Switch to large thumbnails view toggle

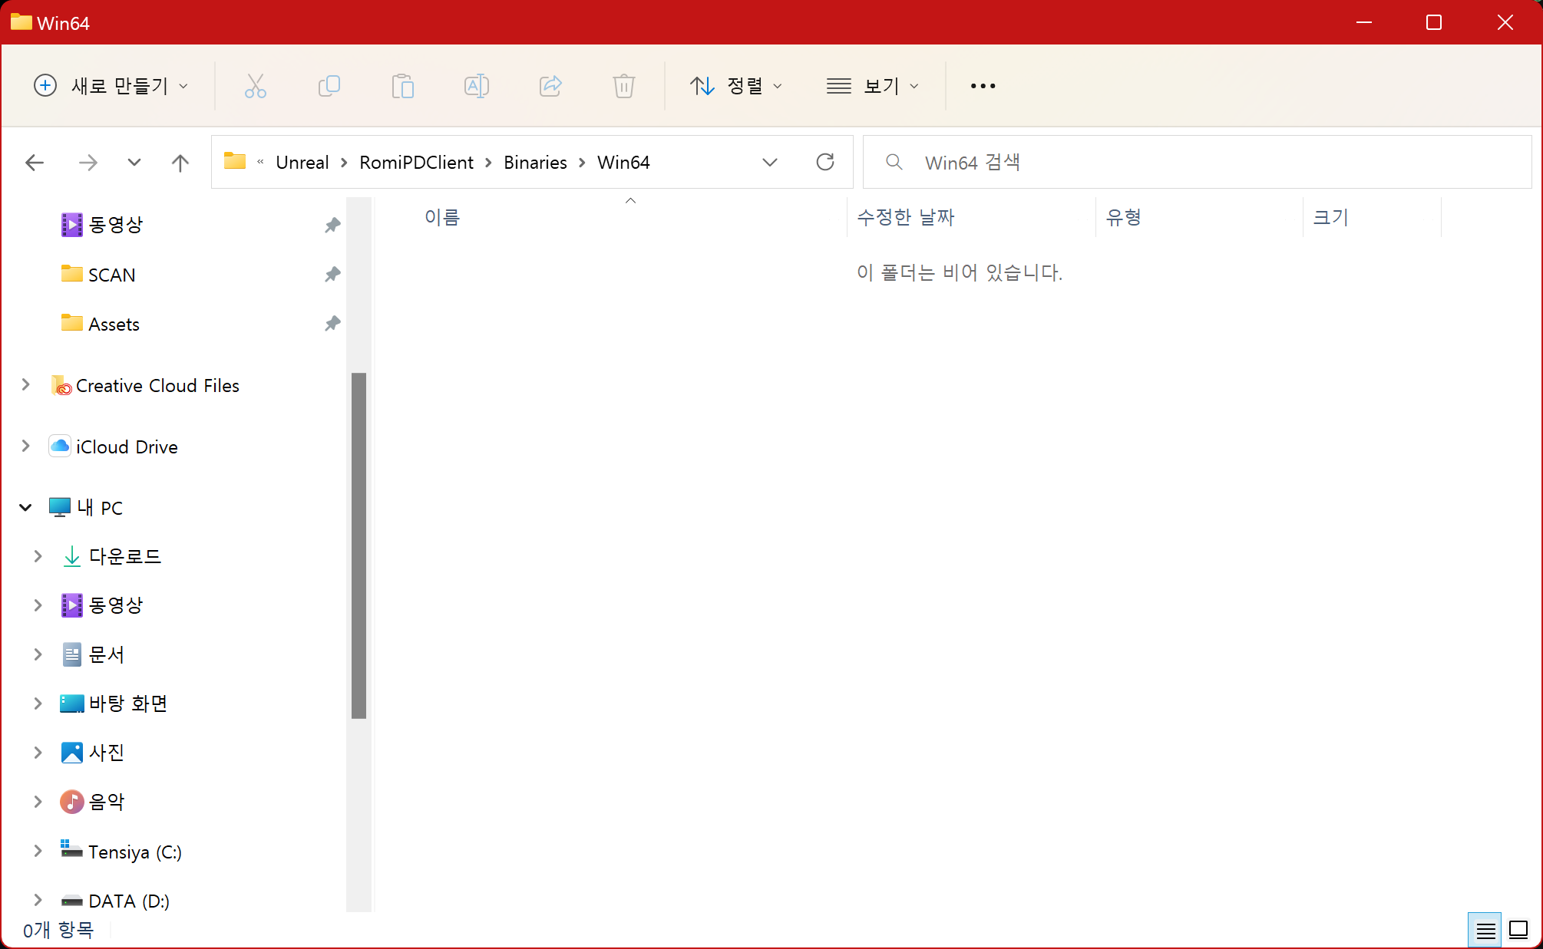tap(1518, 931)
